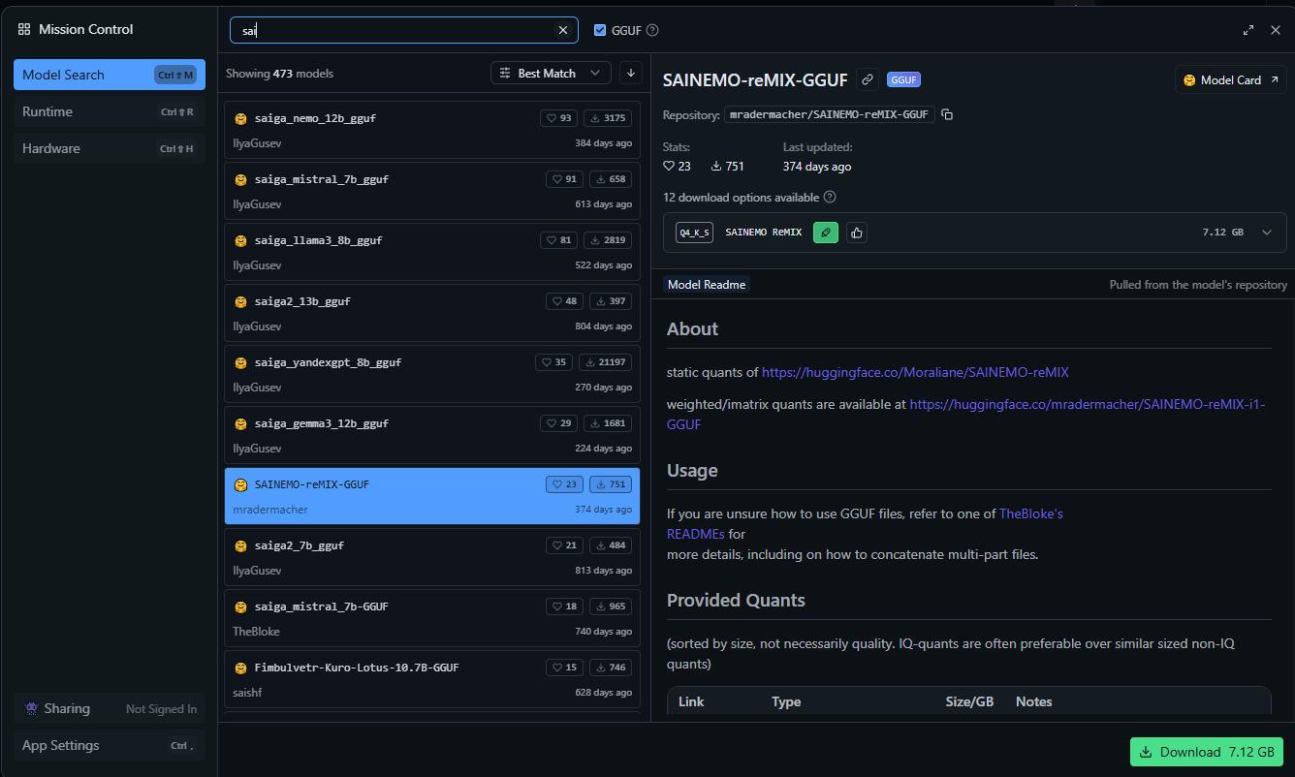This screenshot has height=777, width=1295.
Task: Switch to the Runtime section
Action: coord(109,111)
